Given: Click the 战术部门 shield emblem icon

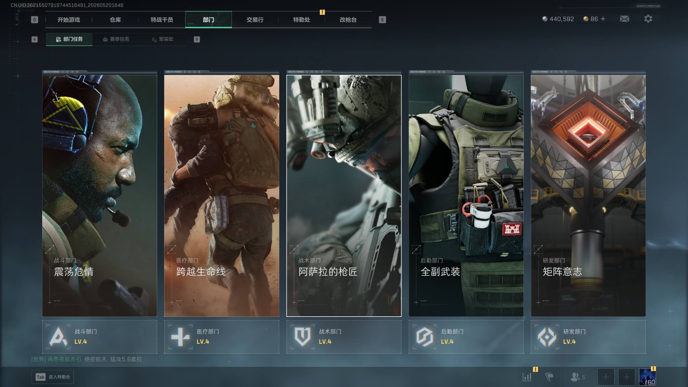Looking at the screenshot, I should pyautogui.click(x=303, y=337).
